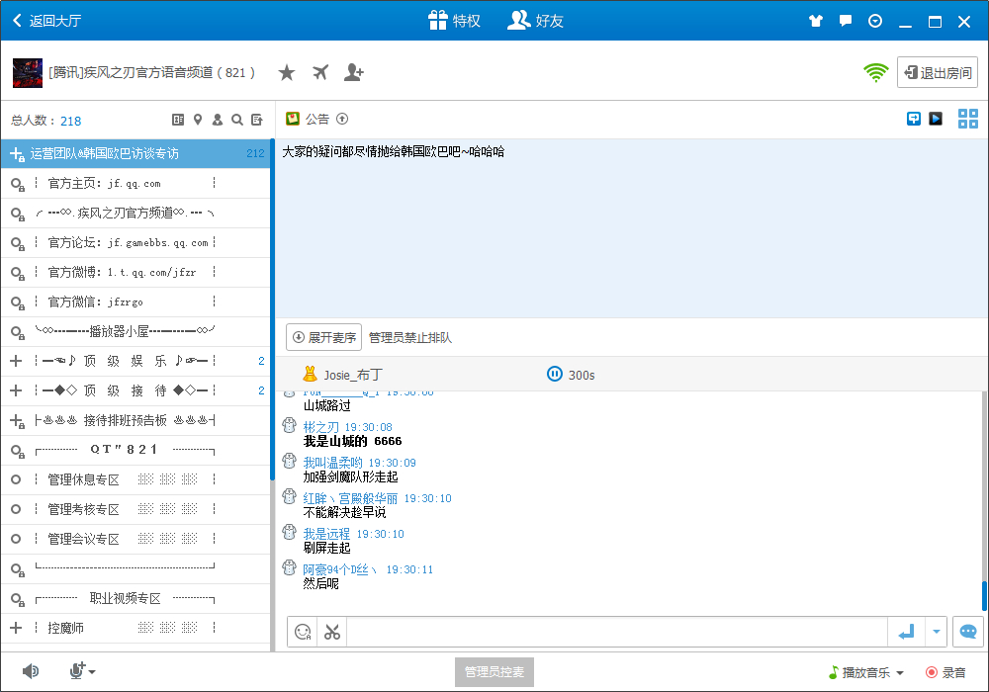Click the airplane icon beside channel name
Viewport: 989px width, 692px height.
tap(320, 72)
